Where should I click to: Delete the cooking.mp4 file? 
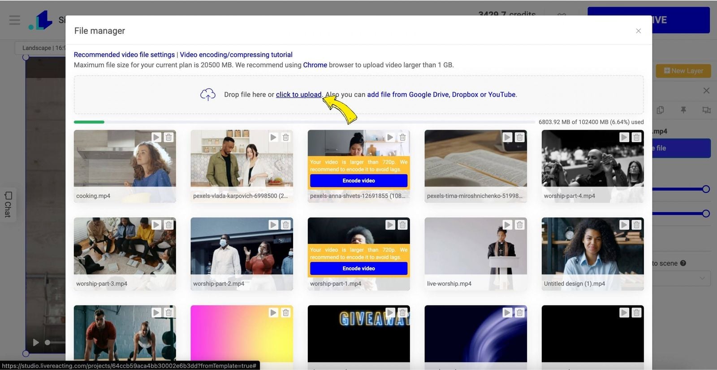click(x=168, y=137)
